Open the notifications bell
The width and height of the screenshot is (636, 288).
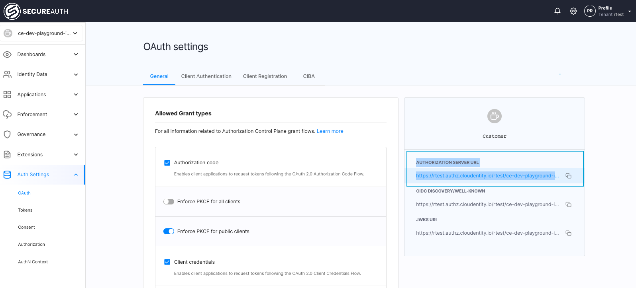pyautogui.click(x=557, y=11)
